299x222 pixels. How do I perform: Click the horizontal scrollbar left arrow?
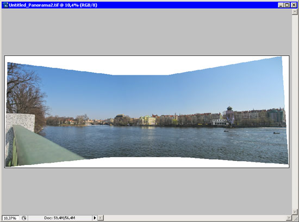[x=101, y=218]
